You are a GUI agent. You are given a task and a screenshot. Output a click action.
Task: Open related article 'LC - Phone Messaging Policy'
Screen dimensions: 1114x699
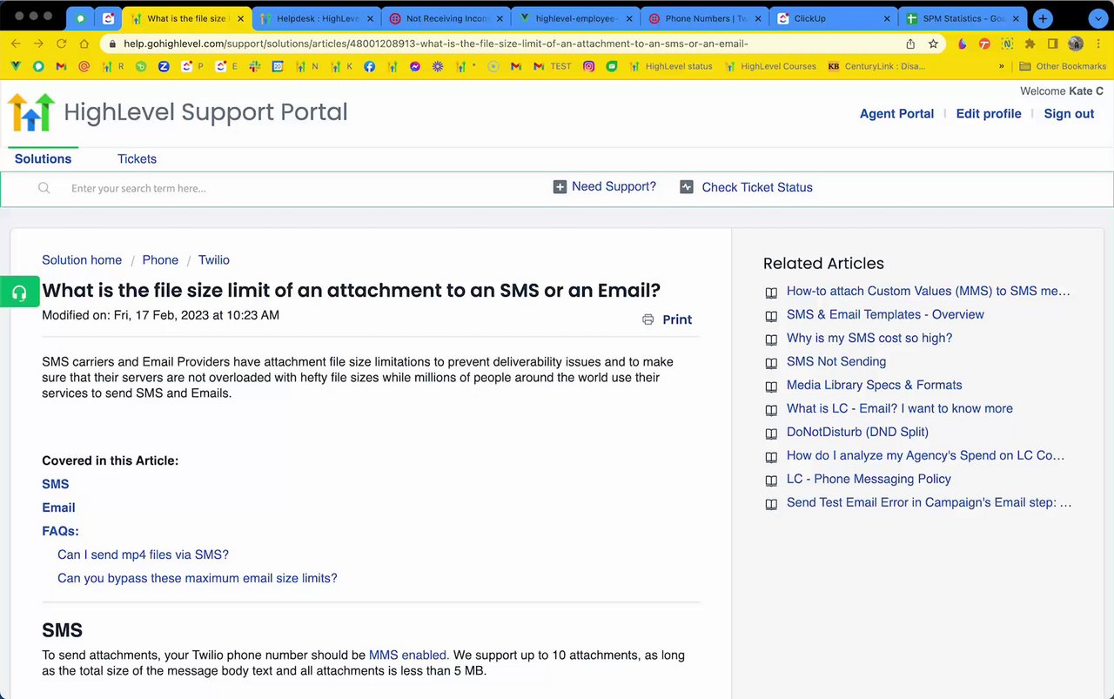tap(869, 479)
